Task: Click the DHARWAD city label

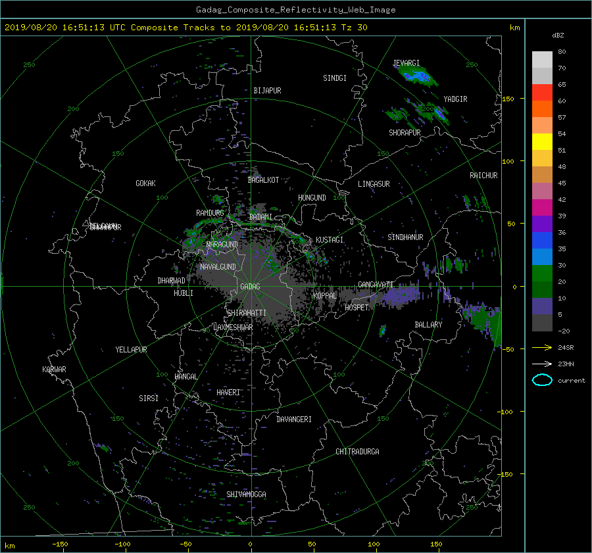Action: (172, 281)
